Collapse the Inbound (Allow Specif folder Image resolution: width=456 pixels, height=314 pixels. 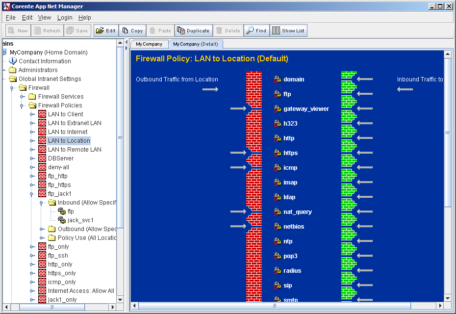tap(41, 203)
